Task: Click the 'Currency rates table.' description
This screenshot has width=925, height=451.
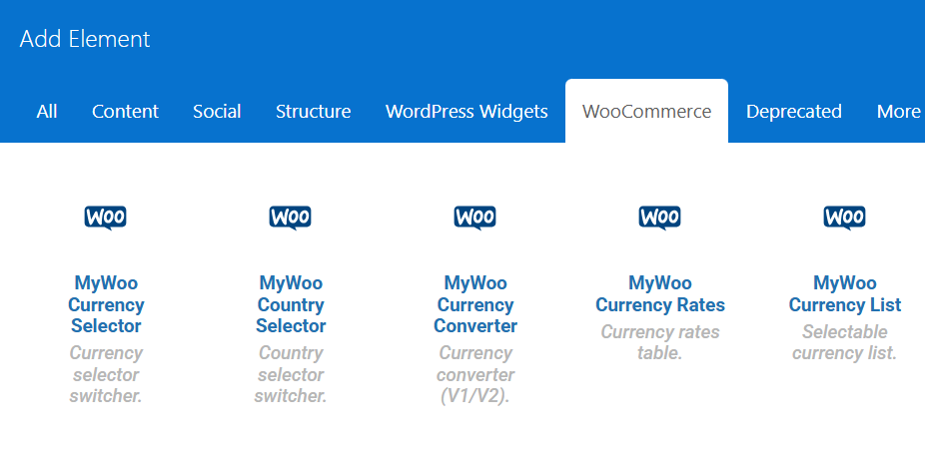Action: [660, 342]
